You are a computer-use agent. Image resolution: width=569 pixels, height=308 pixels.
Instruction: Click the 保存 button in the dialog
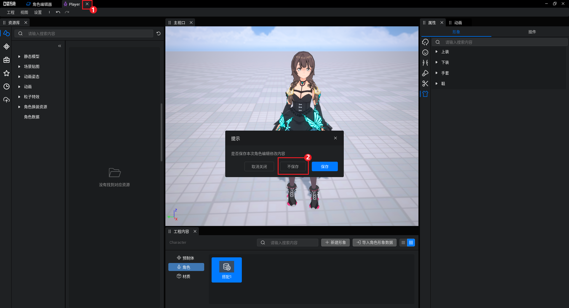[x=325, y=166]
